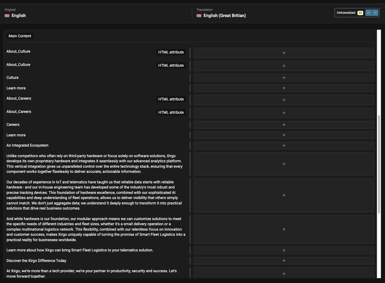Select 'Unlike competitors' source paragraph

tap(95, 164)
